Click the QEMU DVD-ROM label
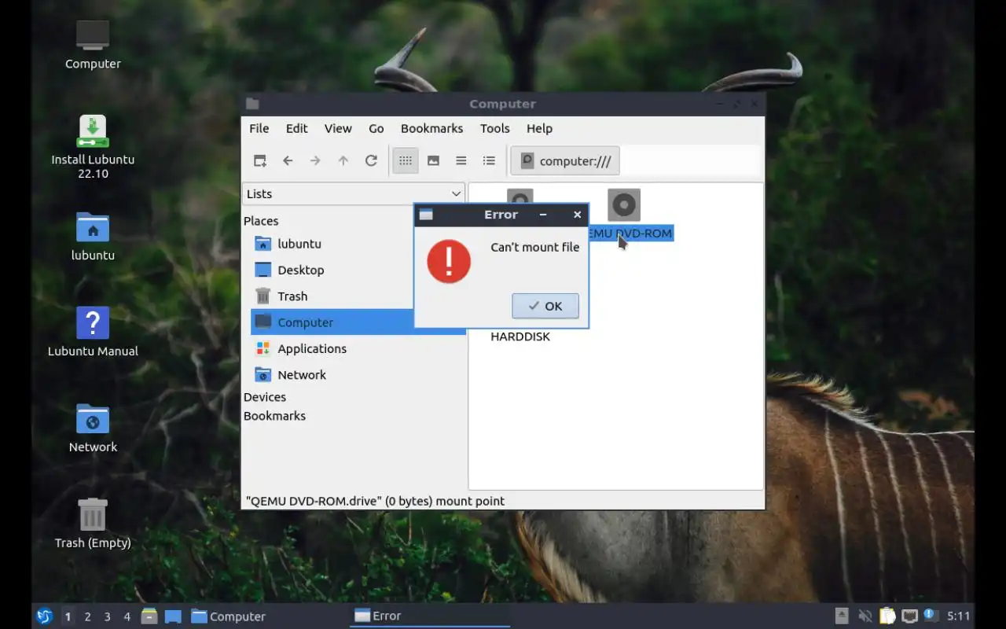 point(631,234)
